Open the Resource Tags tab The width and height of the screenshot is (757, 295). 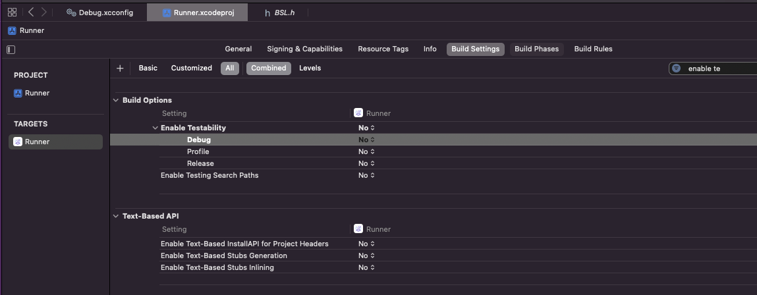tap(383, 49)
